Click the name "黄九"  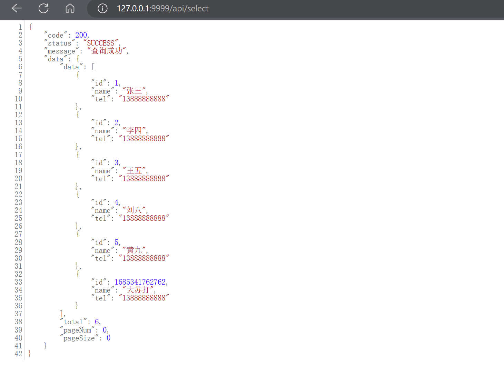click(134, 250)
